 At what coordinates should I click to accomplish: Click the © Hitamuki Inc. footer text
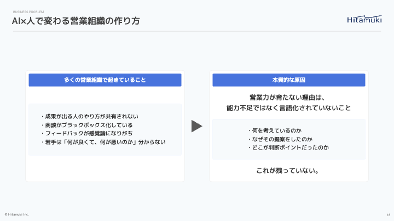[x=16, y=214]
